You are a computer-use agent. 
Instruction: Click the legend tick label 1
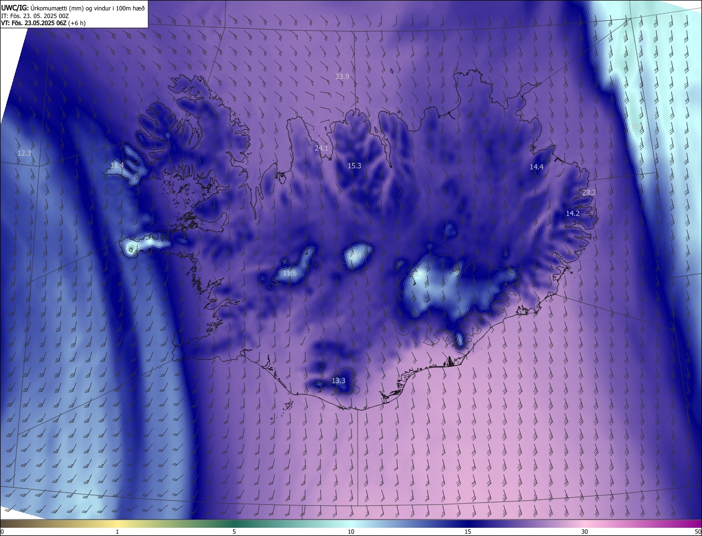click(x=117, y=532)
